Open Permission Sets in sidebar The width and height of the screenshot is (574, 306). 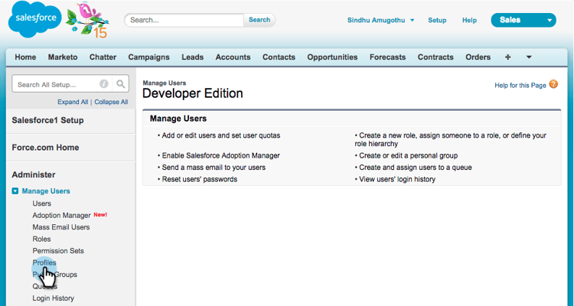tap(58, 251)
